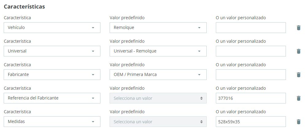308x130 pixels.
Task: Click custom value field for Universal row
Action: (251, 51)
